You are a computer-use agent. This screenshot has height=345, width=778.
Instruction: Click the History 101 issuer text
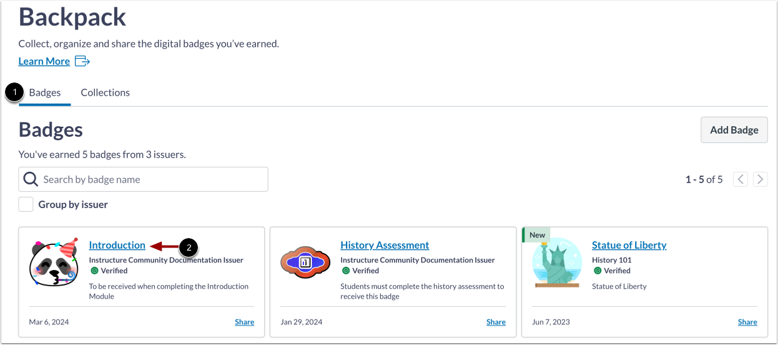coord(612,260)
